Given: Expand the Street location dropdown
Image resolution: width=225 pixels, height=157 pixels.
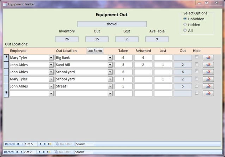Looking at the screenshot, I should [x=110, y=86].
